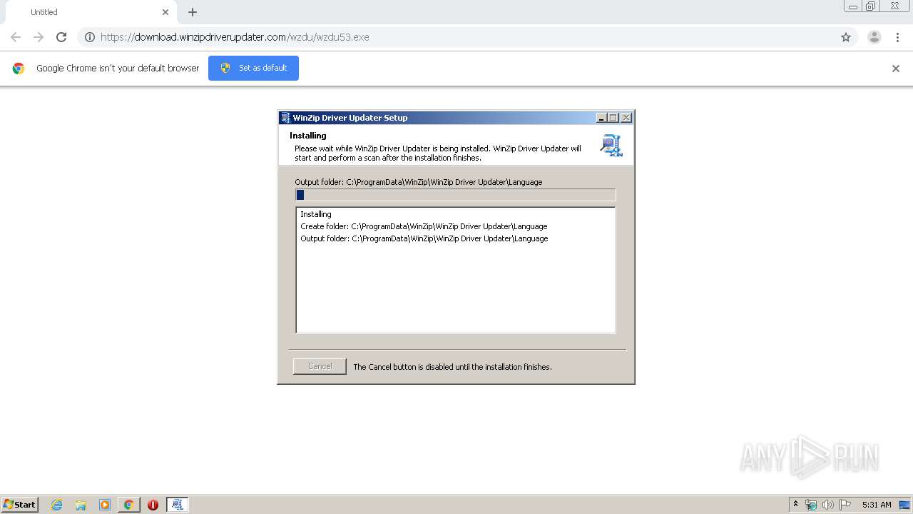Click the browser back arrow
The image size is (913, 514).
[x=16, y=37]
